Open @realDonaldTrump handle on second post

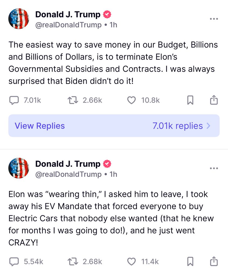tap(68, 174)
